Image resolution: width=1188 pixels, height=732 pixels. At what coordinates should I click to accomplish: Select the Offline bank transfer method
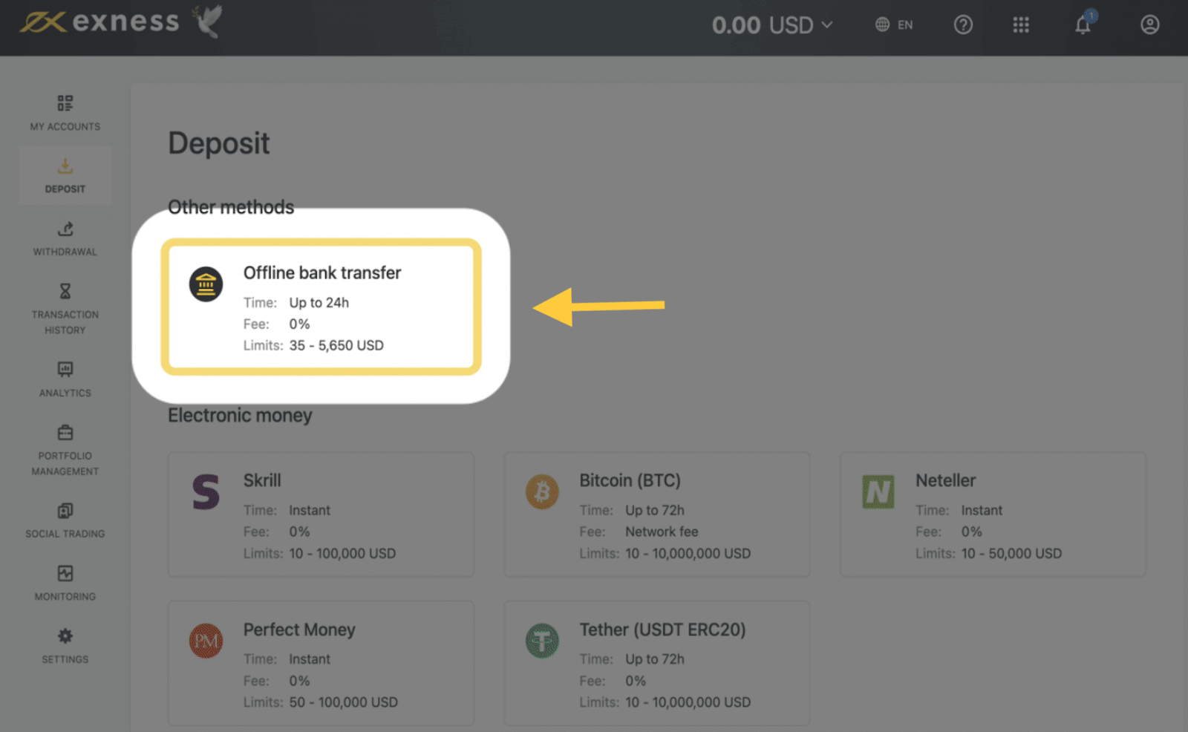pyautogui.click(x=322, y=307)
